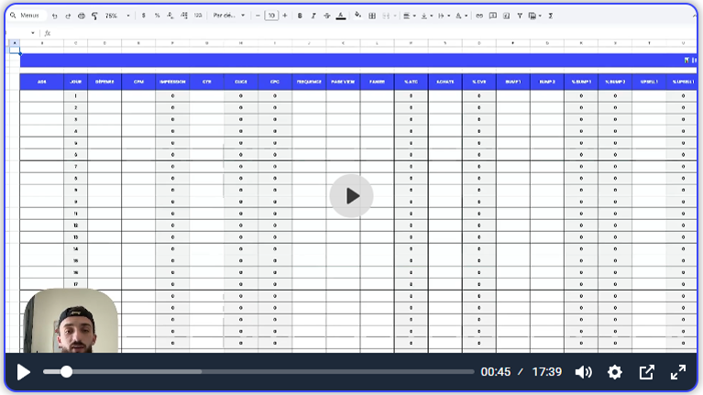Play the video with the bottom-left play button

[x=23, y=372]
